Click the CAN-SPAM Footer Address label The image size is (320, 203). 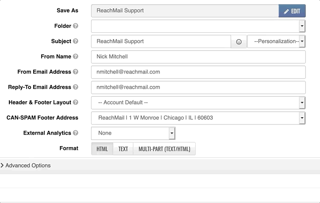(x=42, y=118)
